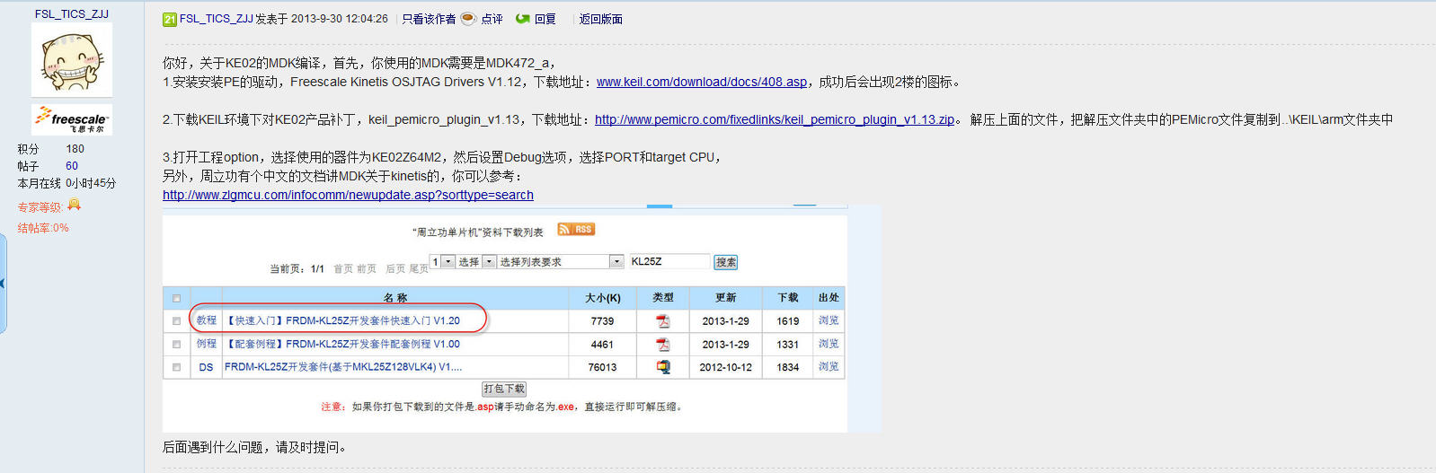Check the box for 配套例程 V1.00 row
1436x473 pixels.
coord(176,344)
